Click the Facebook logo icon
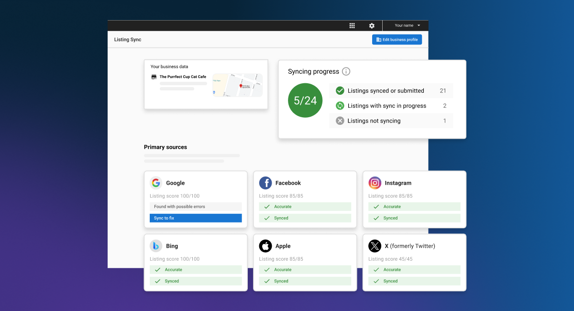Screen dimensions: 574x311 tap(265, 183)
